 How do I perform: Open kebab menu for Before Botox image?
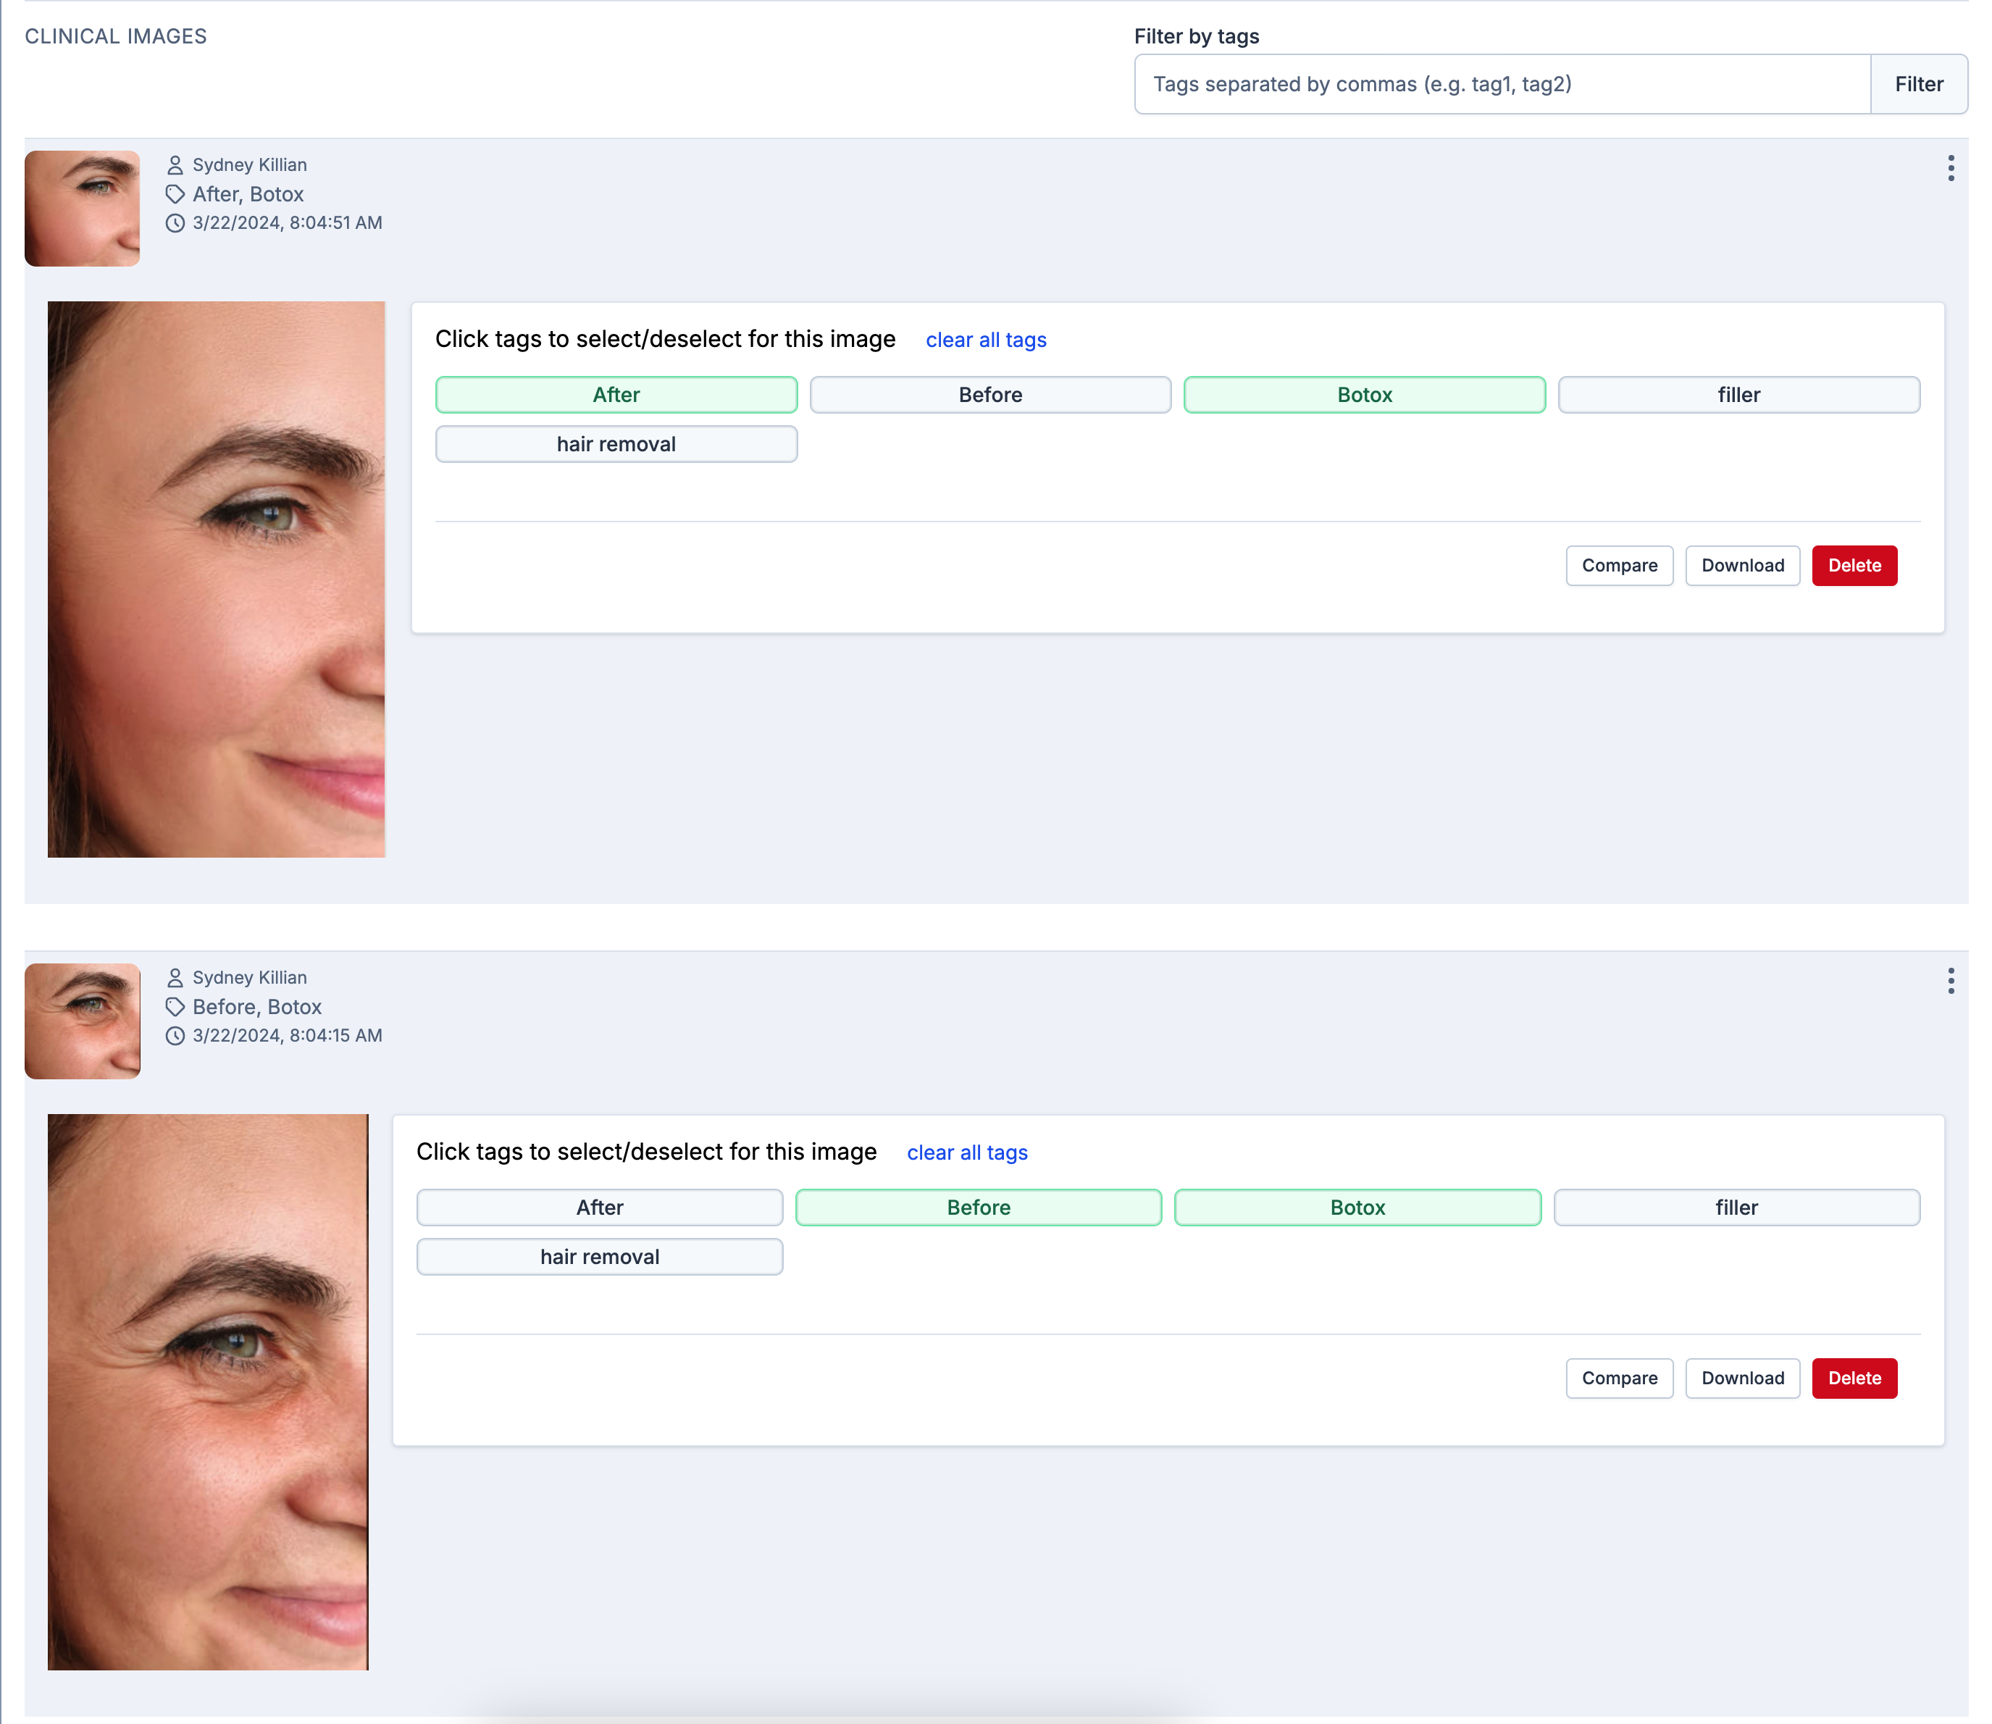click(1950, 980)
